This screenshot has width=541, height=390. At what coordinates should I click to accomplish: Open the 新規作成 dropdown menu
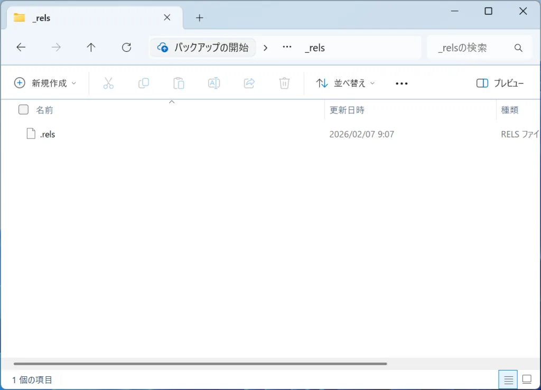click(x=45, y=83)
